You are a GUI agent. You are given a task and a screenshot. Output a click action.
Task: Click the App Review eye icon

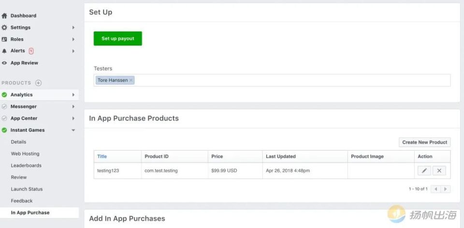click(4, 63)
